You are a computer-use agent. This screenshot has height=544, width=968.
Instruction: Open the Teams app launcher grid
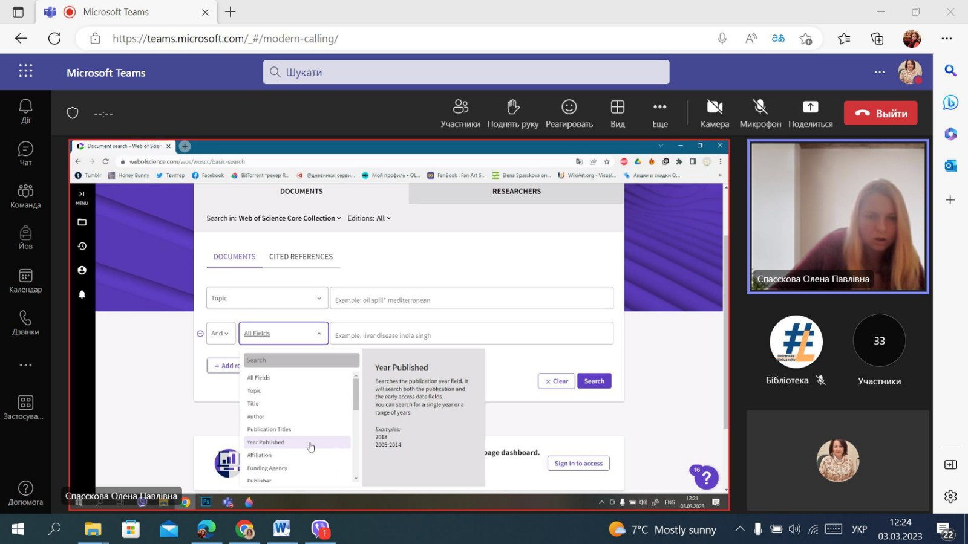(x=25, y=71)
